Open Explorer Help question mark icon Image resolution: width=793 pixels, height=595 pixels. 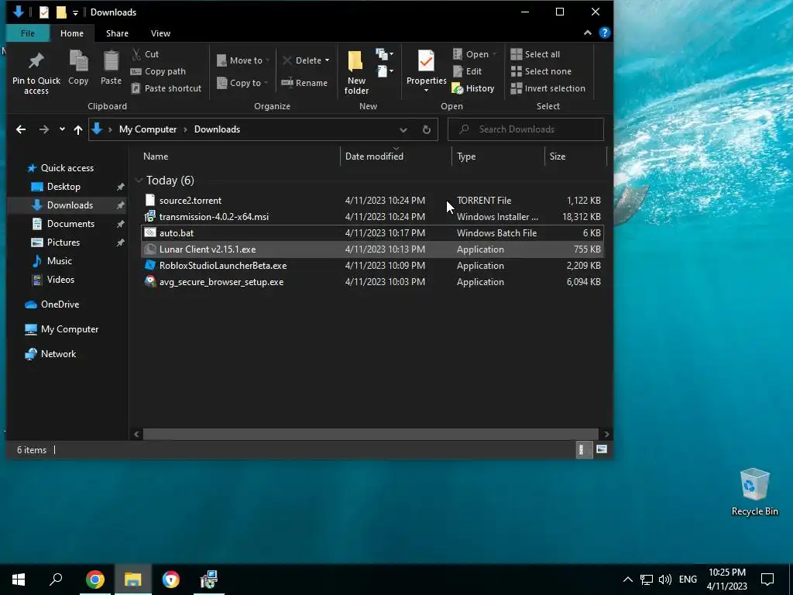(604, 33)
